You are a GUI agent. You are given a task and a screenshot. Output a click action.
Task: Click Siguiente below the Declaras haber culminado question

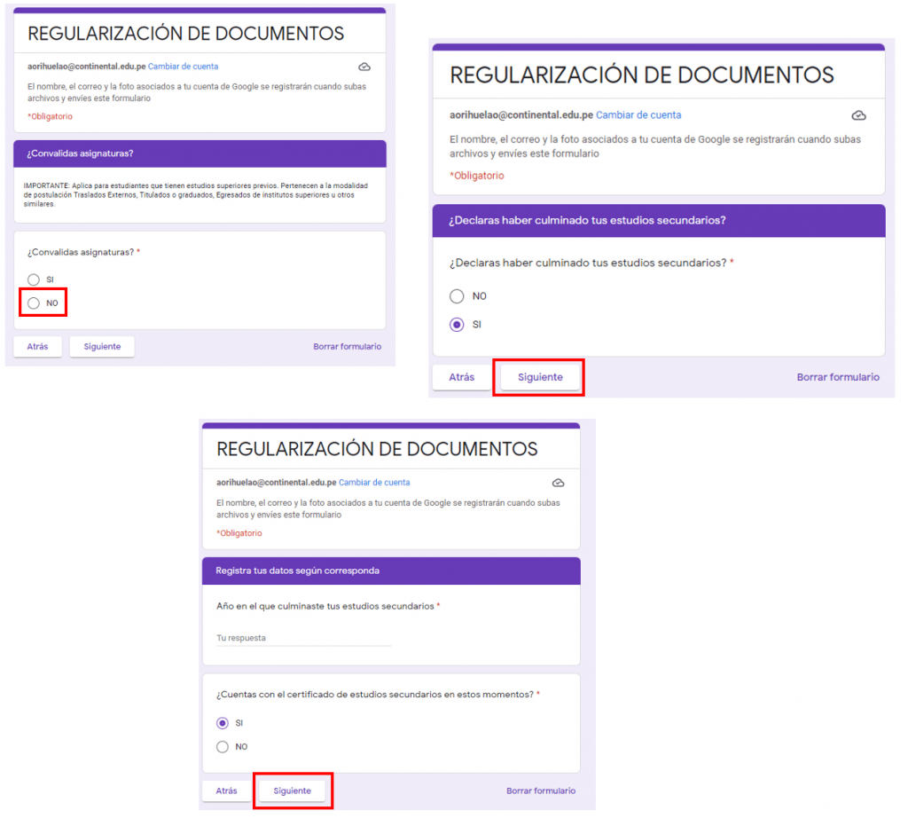pyautogui.click(x=540, y=377)
